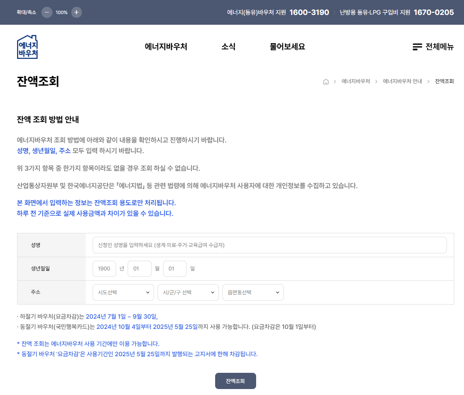Click the 100% zoom level indicator
The image size is (464, 395).
click(x=61, y=12)
